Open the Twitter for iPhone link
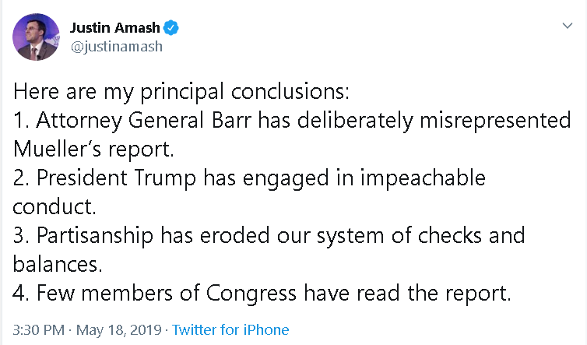Screen dimensions: 587x345 230,329
